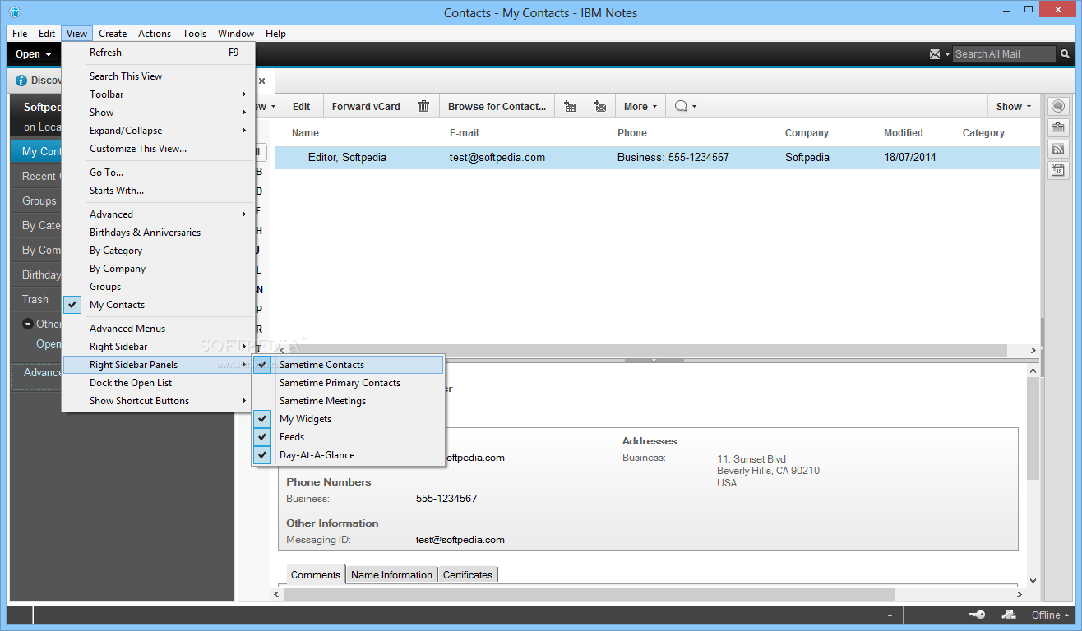
Task: Click Browse for Contact... button
Action: [x=497, y=106]
